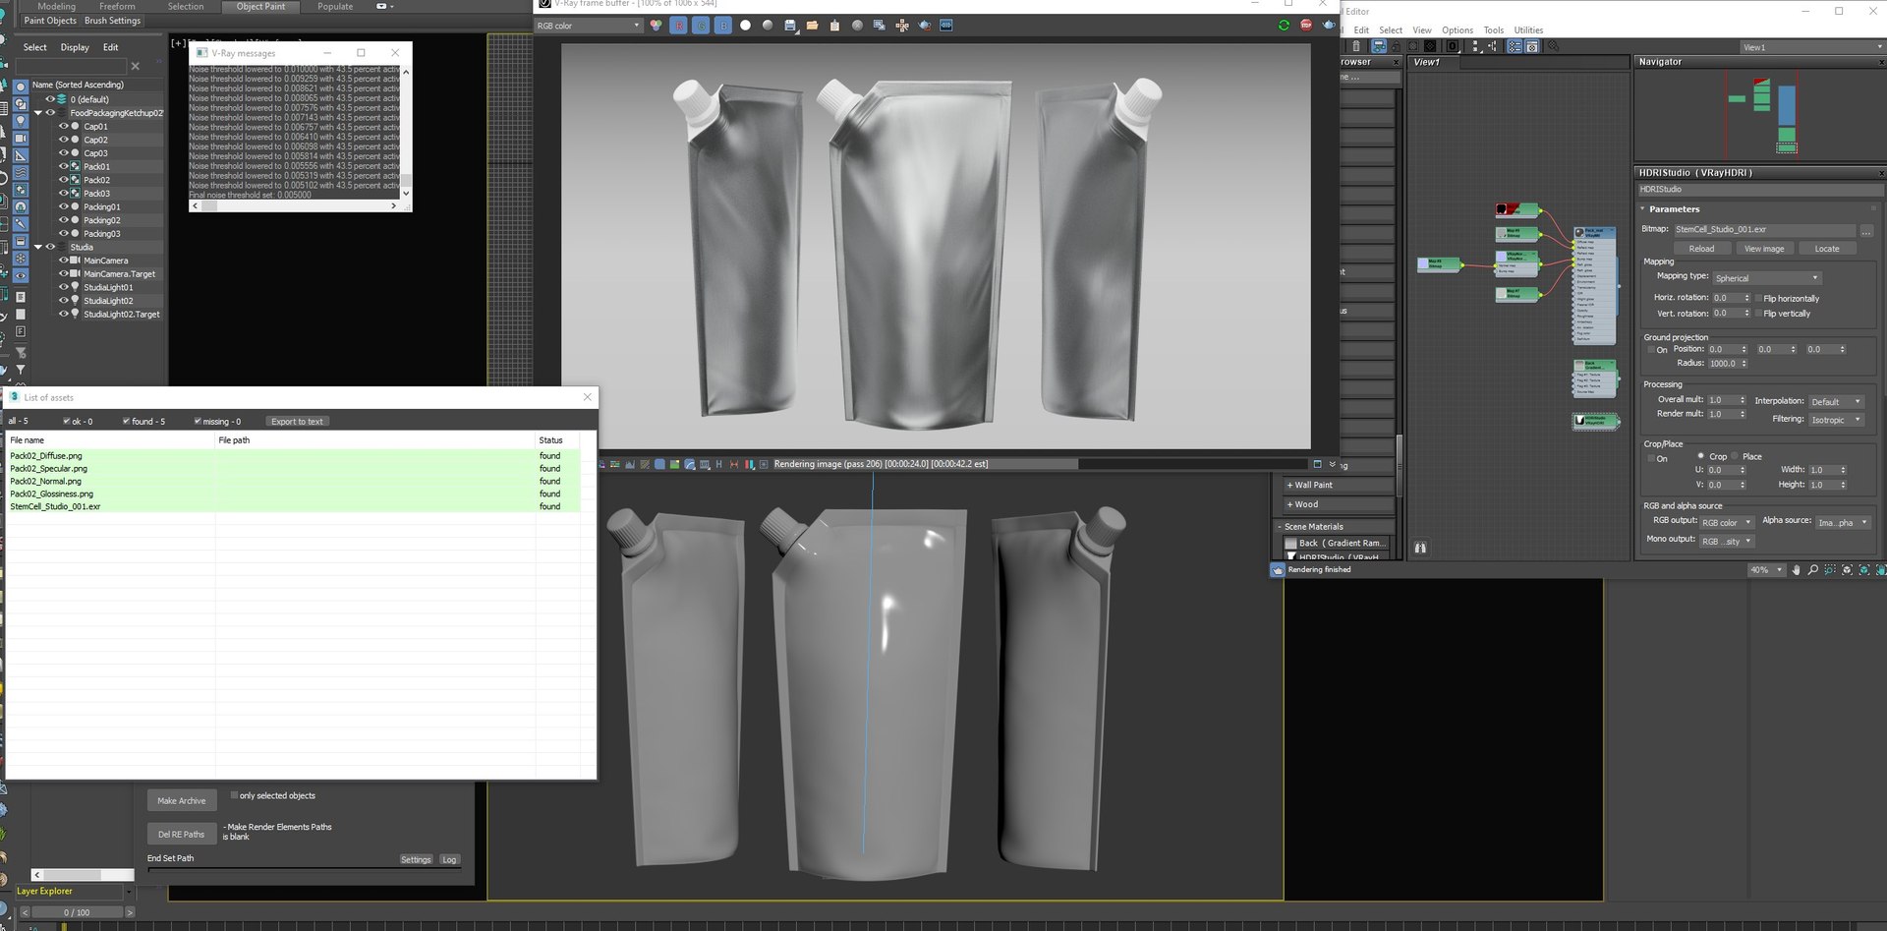Switch to alpha channel (white circle) in frame buffer
1887x931 pixels.
745,26
